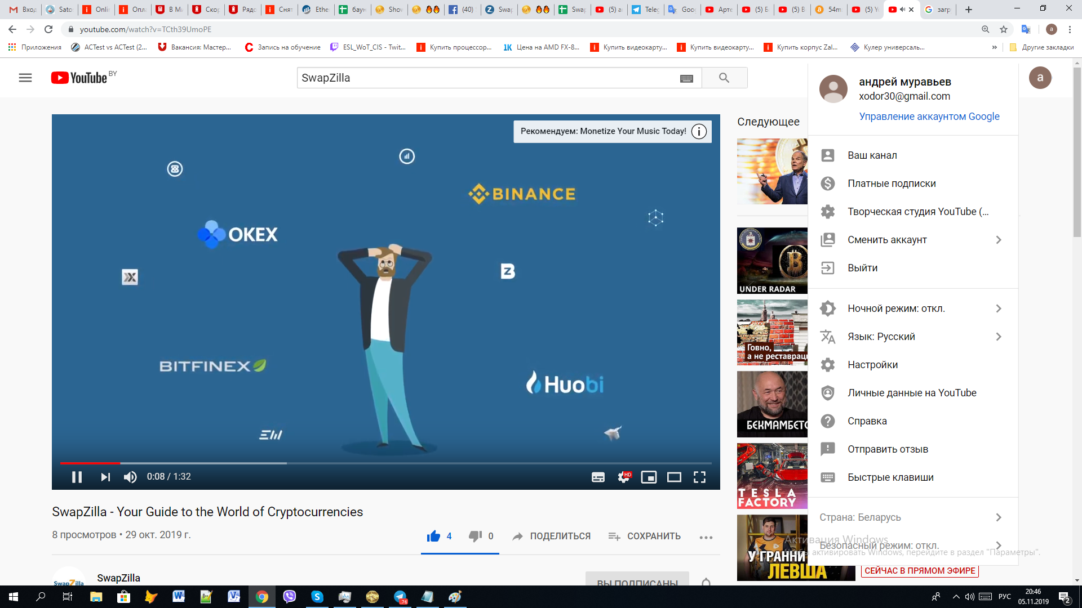Open ESL_WoT_CIS Twitch bookmark
Image resolution: width=1082 pixels, height=608 pixels.
tap(368, 47)
